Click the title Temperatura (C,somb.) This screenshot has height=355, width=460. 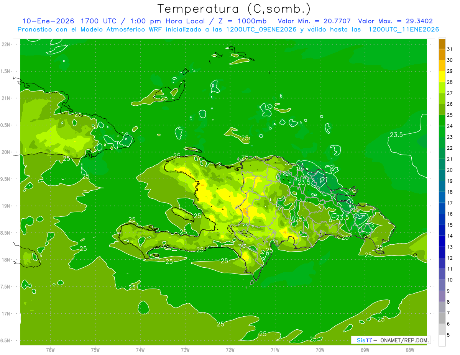234,9
